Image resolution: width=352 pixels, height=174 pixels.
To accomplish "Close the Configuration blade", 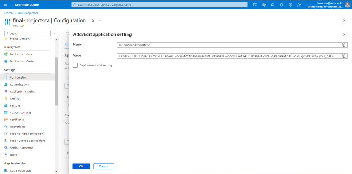I will coord(344,20).
